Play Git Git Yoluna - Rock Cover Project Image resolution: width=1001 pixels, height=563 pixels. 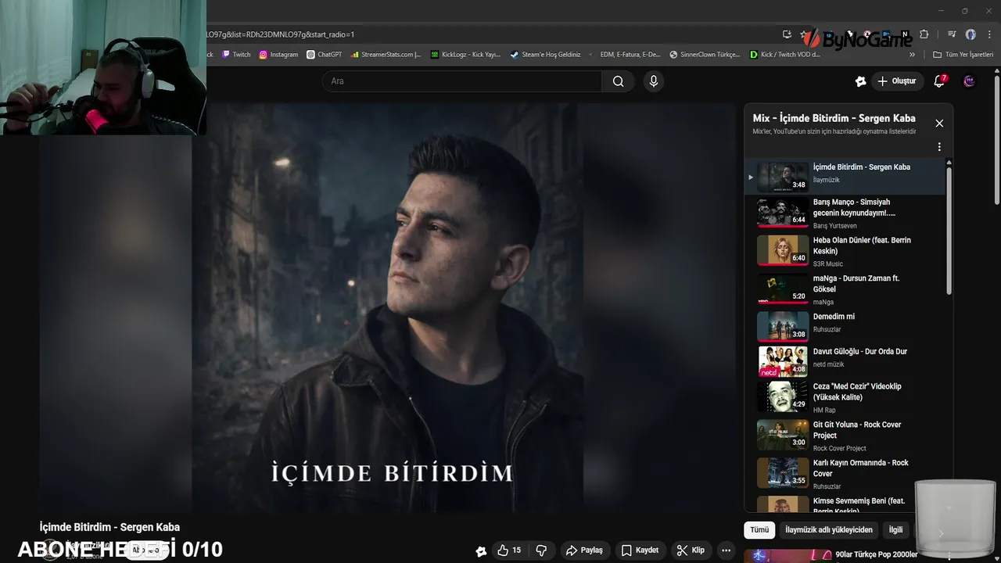pyautogui.click(x=845, y=436)
